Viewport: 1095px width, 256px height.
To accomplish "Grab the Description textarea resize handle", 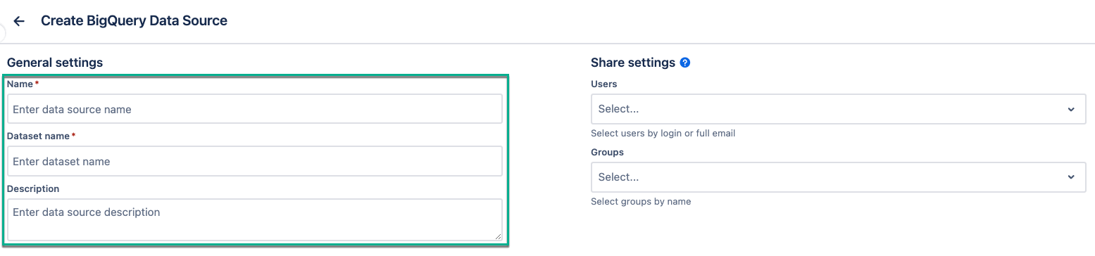I will [x=498, y=236].
